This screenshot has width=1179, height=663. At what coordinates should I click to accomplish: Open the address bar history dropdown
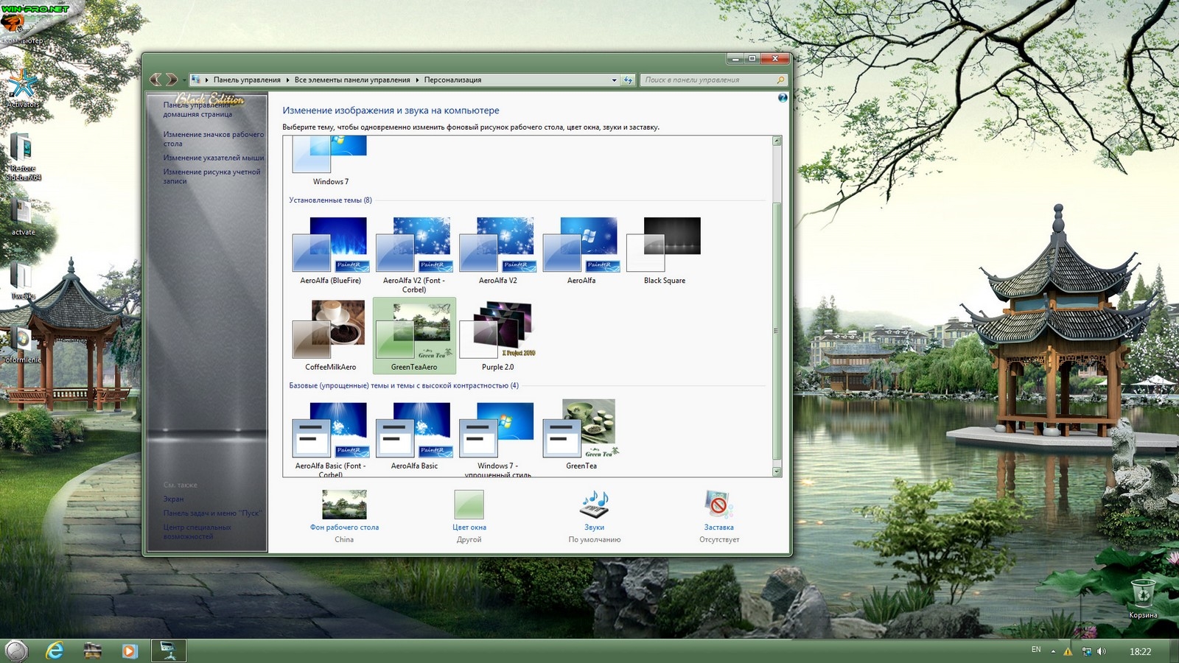[615, 80]
